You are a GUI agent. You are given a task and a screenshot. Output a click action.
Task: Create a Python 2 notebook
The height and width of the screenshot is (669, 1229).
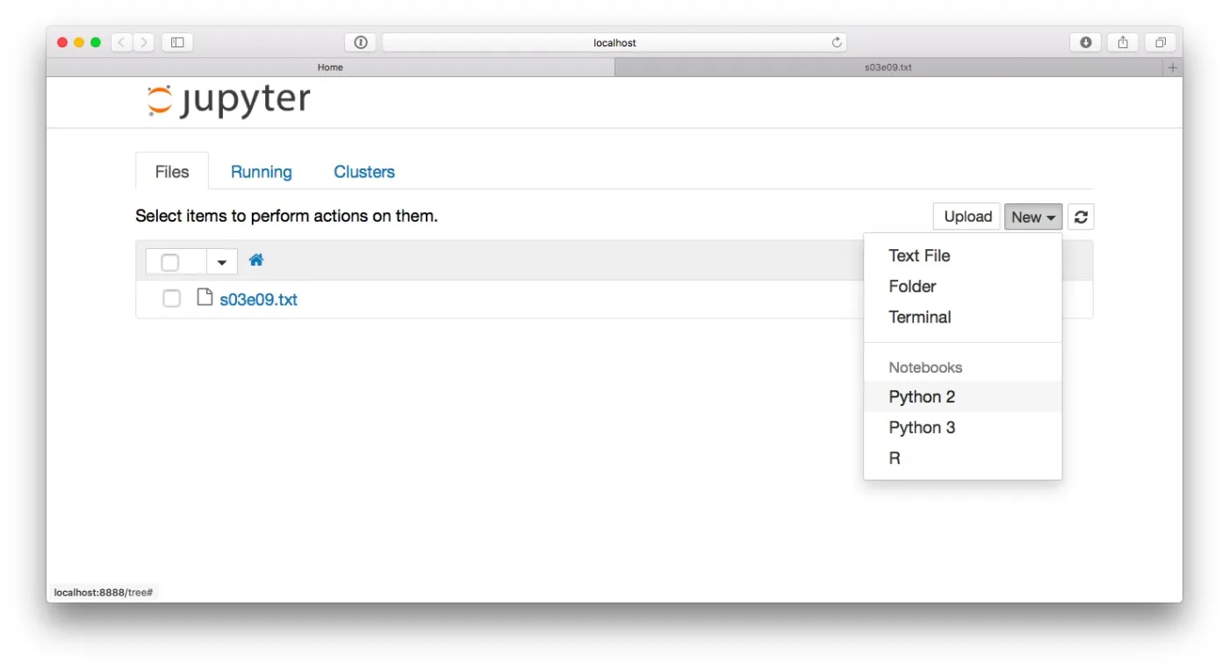(x=963, y=396)
